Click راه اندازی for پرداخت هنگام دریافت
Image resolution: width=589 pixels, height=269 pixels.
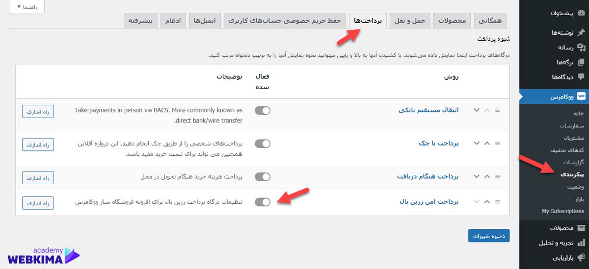coord(38,177)
